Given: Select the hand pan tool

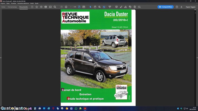Looking at the screenshot, I should pos(95,7).
